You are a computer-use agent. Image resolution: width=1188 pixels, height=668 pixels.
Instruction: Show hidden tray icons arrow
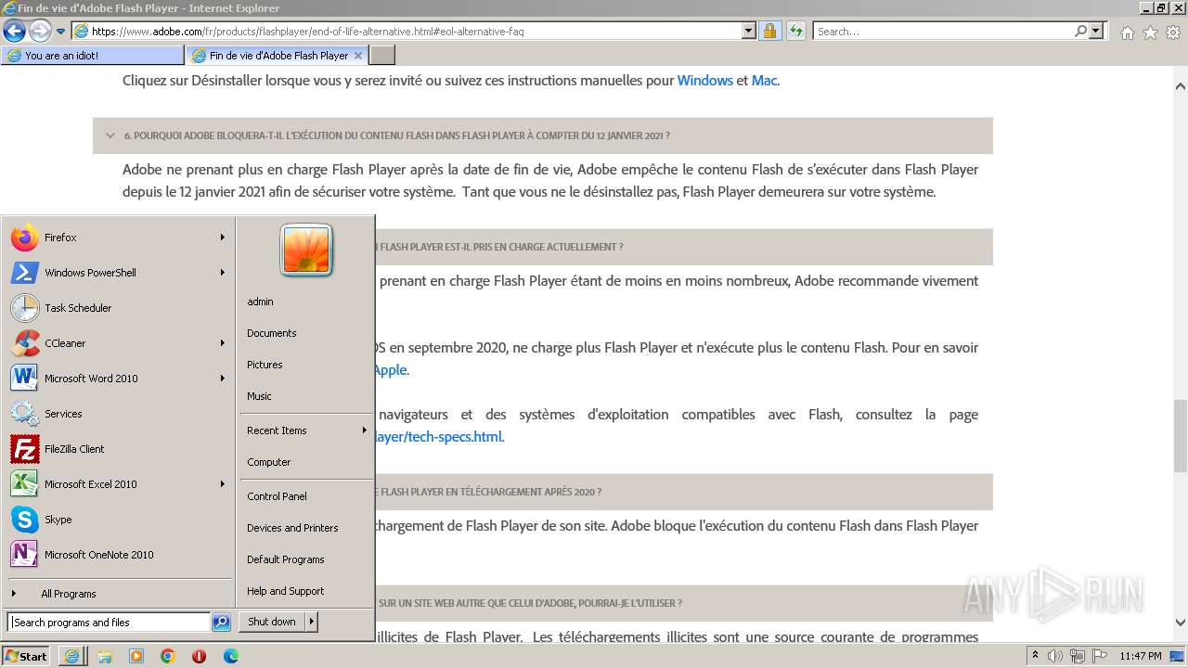[1036, 656]
